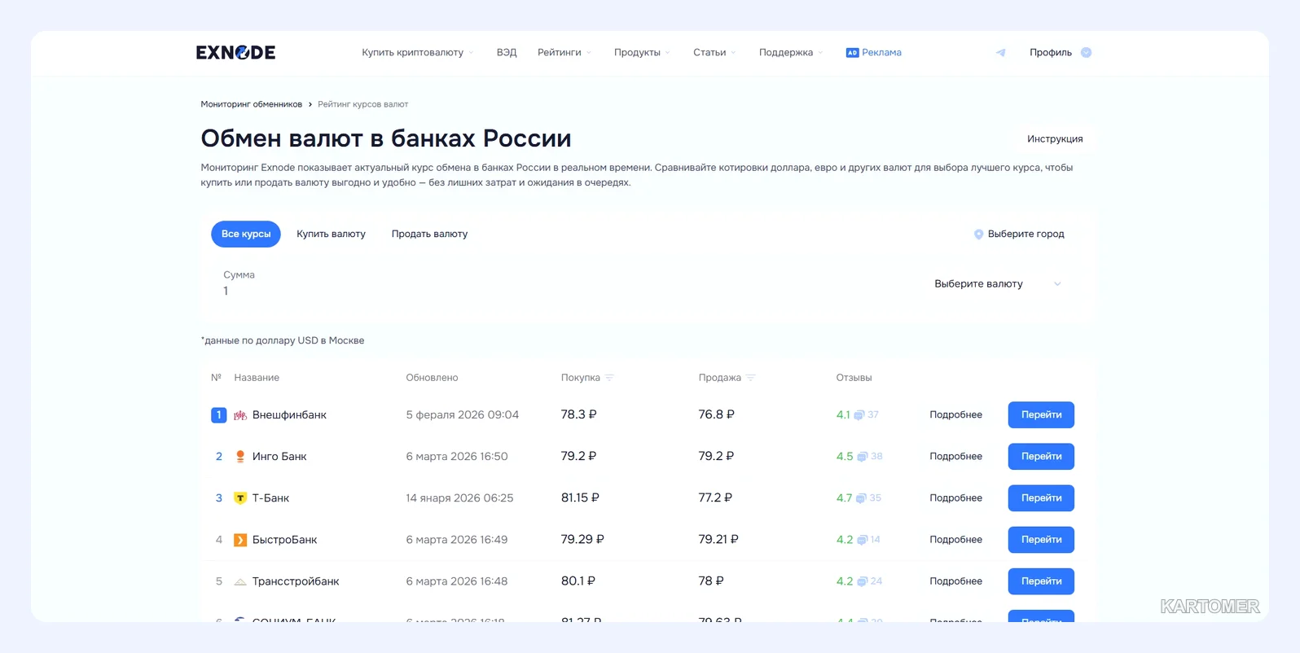Expand Поддержка dropdown menu
1300x653 pixels.
click(791, 52)
